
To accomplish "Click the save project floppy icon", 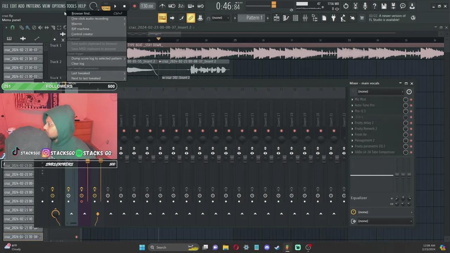I will (384, 6).
